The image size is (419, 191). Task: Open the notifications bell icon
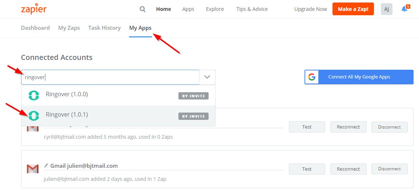tap(405, 9)
